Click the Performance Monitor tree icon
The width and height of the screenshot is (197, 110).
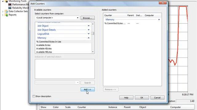tap(10, 4)
